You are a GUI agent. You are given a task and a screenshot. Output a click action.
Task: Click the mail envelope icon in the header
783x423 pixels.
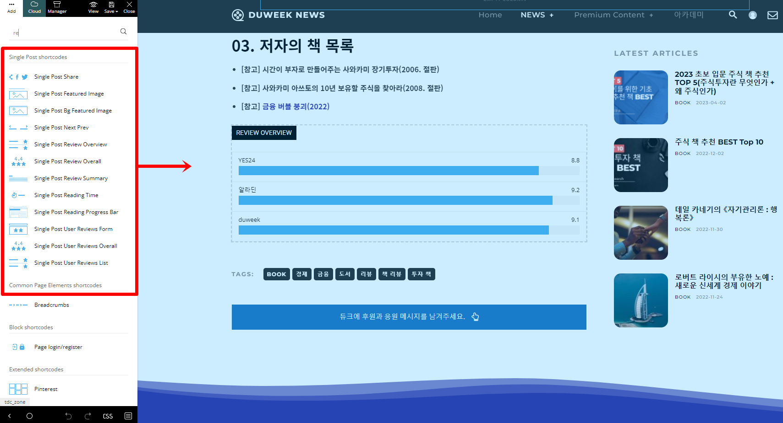click(x=772, y=15)
